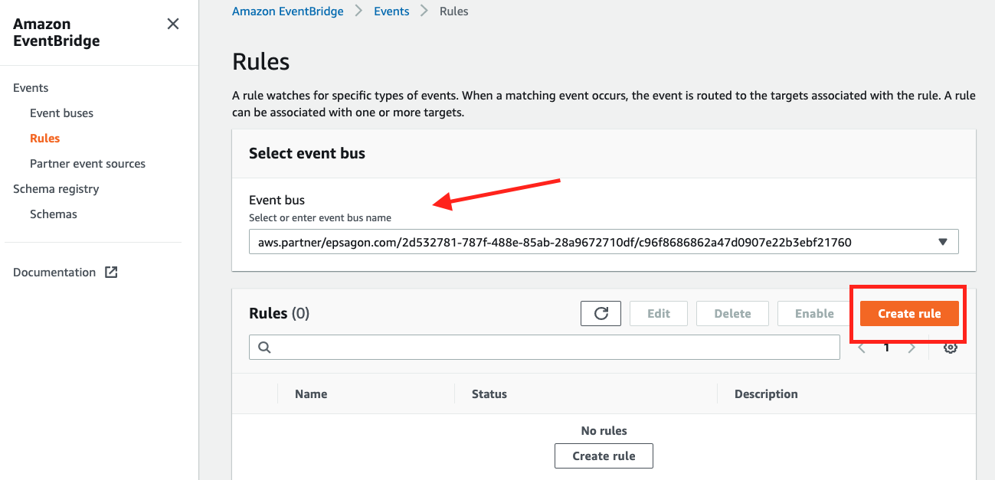
Task: Click the 'Rules (0)' table heading
Action: 279,313
